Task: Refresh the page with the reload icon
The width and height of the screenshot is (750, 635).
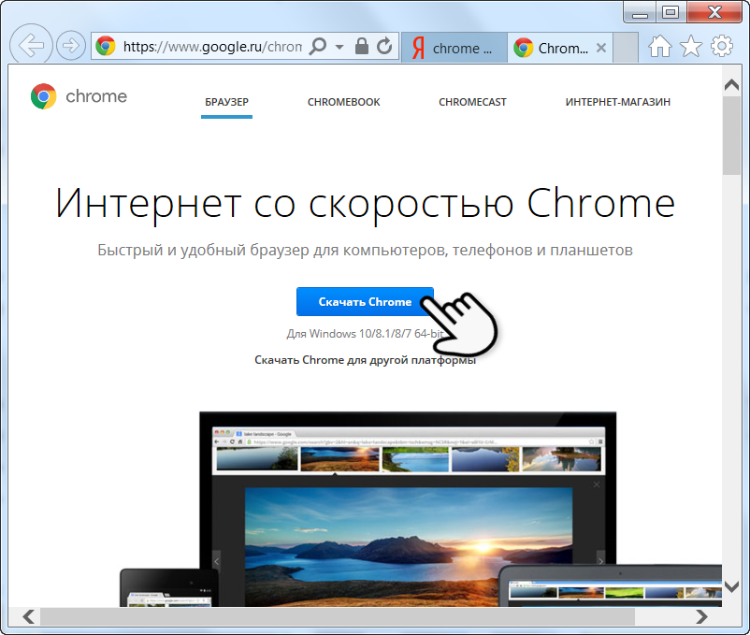Action: pos(384,47)
